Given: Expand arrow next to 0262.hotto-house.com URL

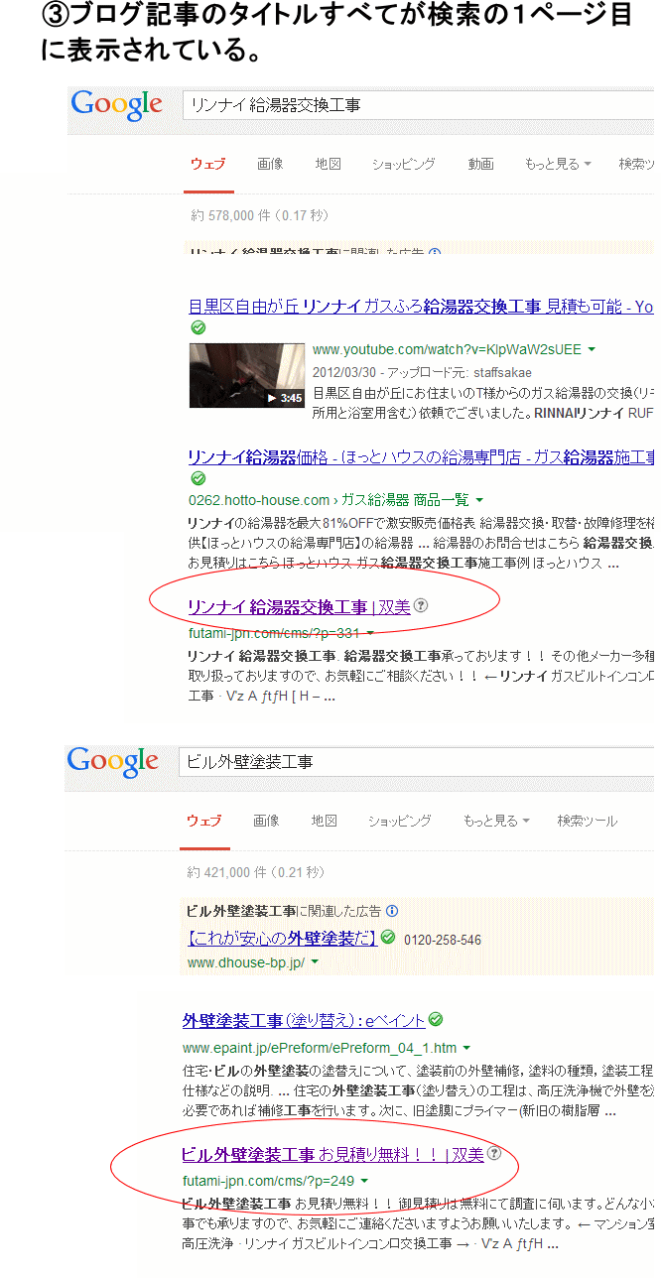Looking at the screenshot, I should click(x=479, y=500).
